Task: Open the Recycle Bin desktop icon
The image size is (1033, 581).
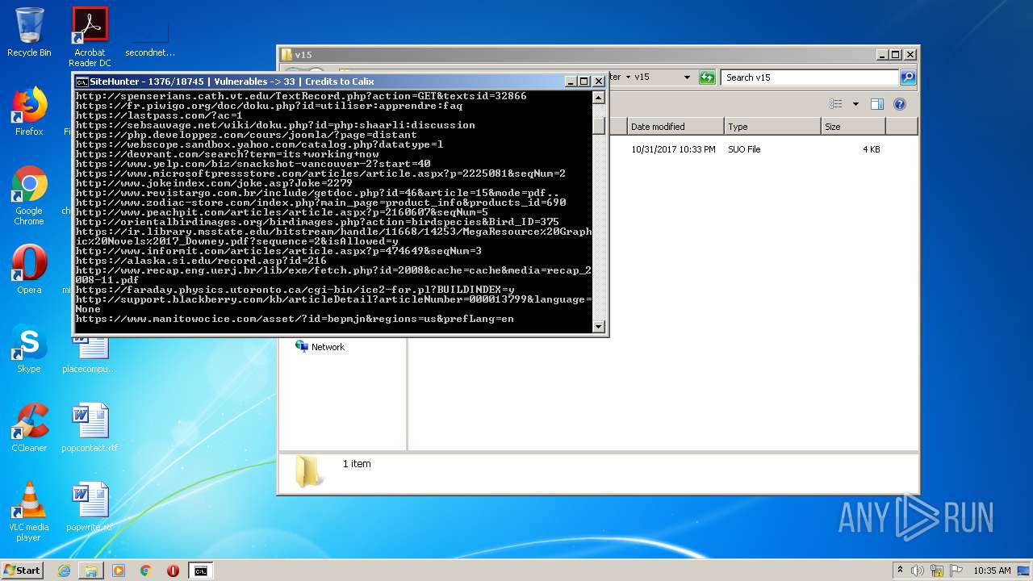Action: point(29,32)
